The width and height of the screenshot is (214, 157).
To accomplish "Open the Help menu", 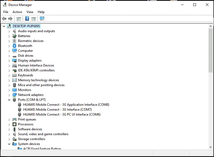I will pyautogui.click(x=41, y=12).
